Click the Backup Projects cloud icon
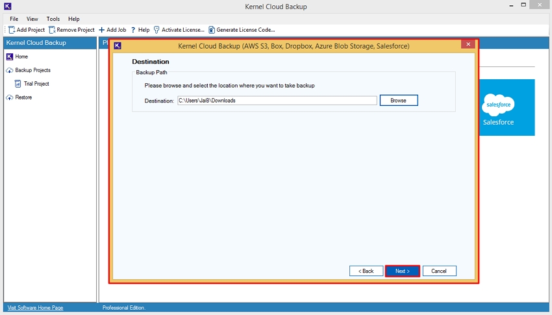The width and height of the screenshot is (552, 315). [x=10, y=70]
